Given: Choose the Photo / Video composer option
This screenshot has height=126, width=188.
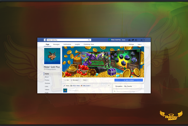Looking at the screenshot, I should tap(75, 86).
